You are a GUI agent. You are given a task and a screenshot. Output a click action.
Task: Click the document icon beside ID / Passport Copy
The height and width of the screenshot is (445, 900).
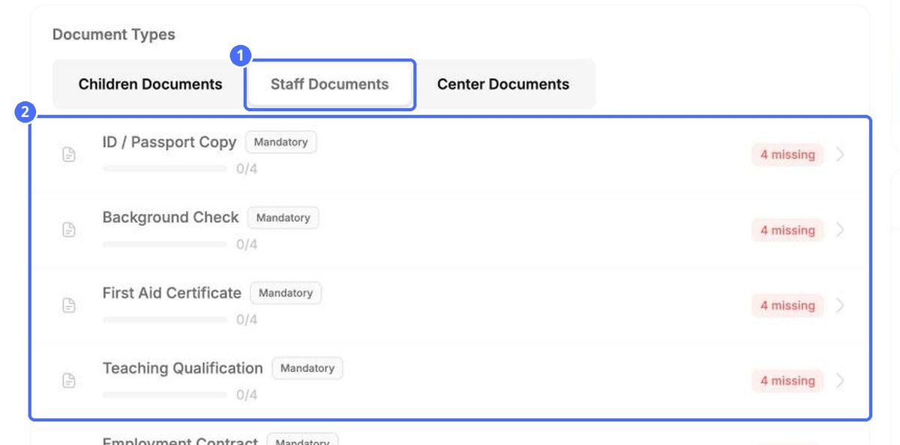pyautogui.click(x=69, y=155)
